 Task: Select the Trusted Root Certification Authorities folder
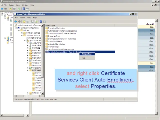coord(62,33)
